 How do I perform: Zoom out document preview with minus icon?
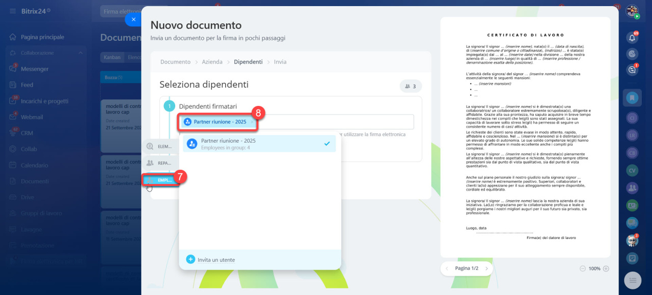click(583, 269)
